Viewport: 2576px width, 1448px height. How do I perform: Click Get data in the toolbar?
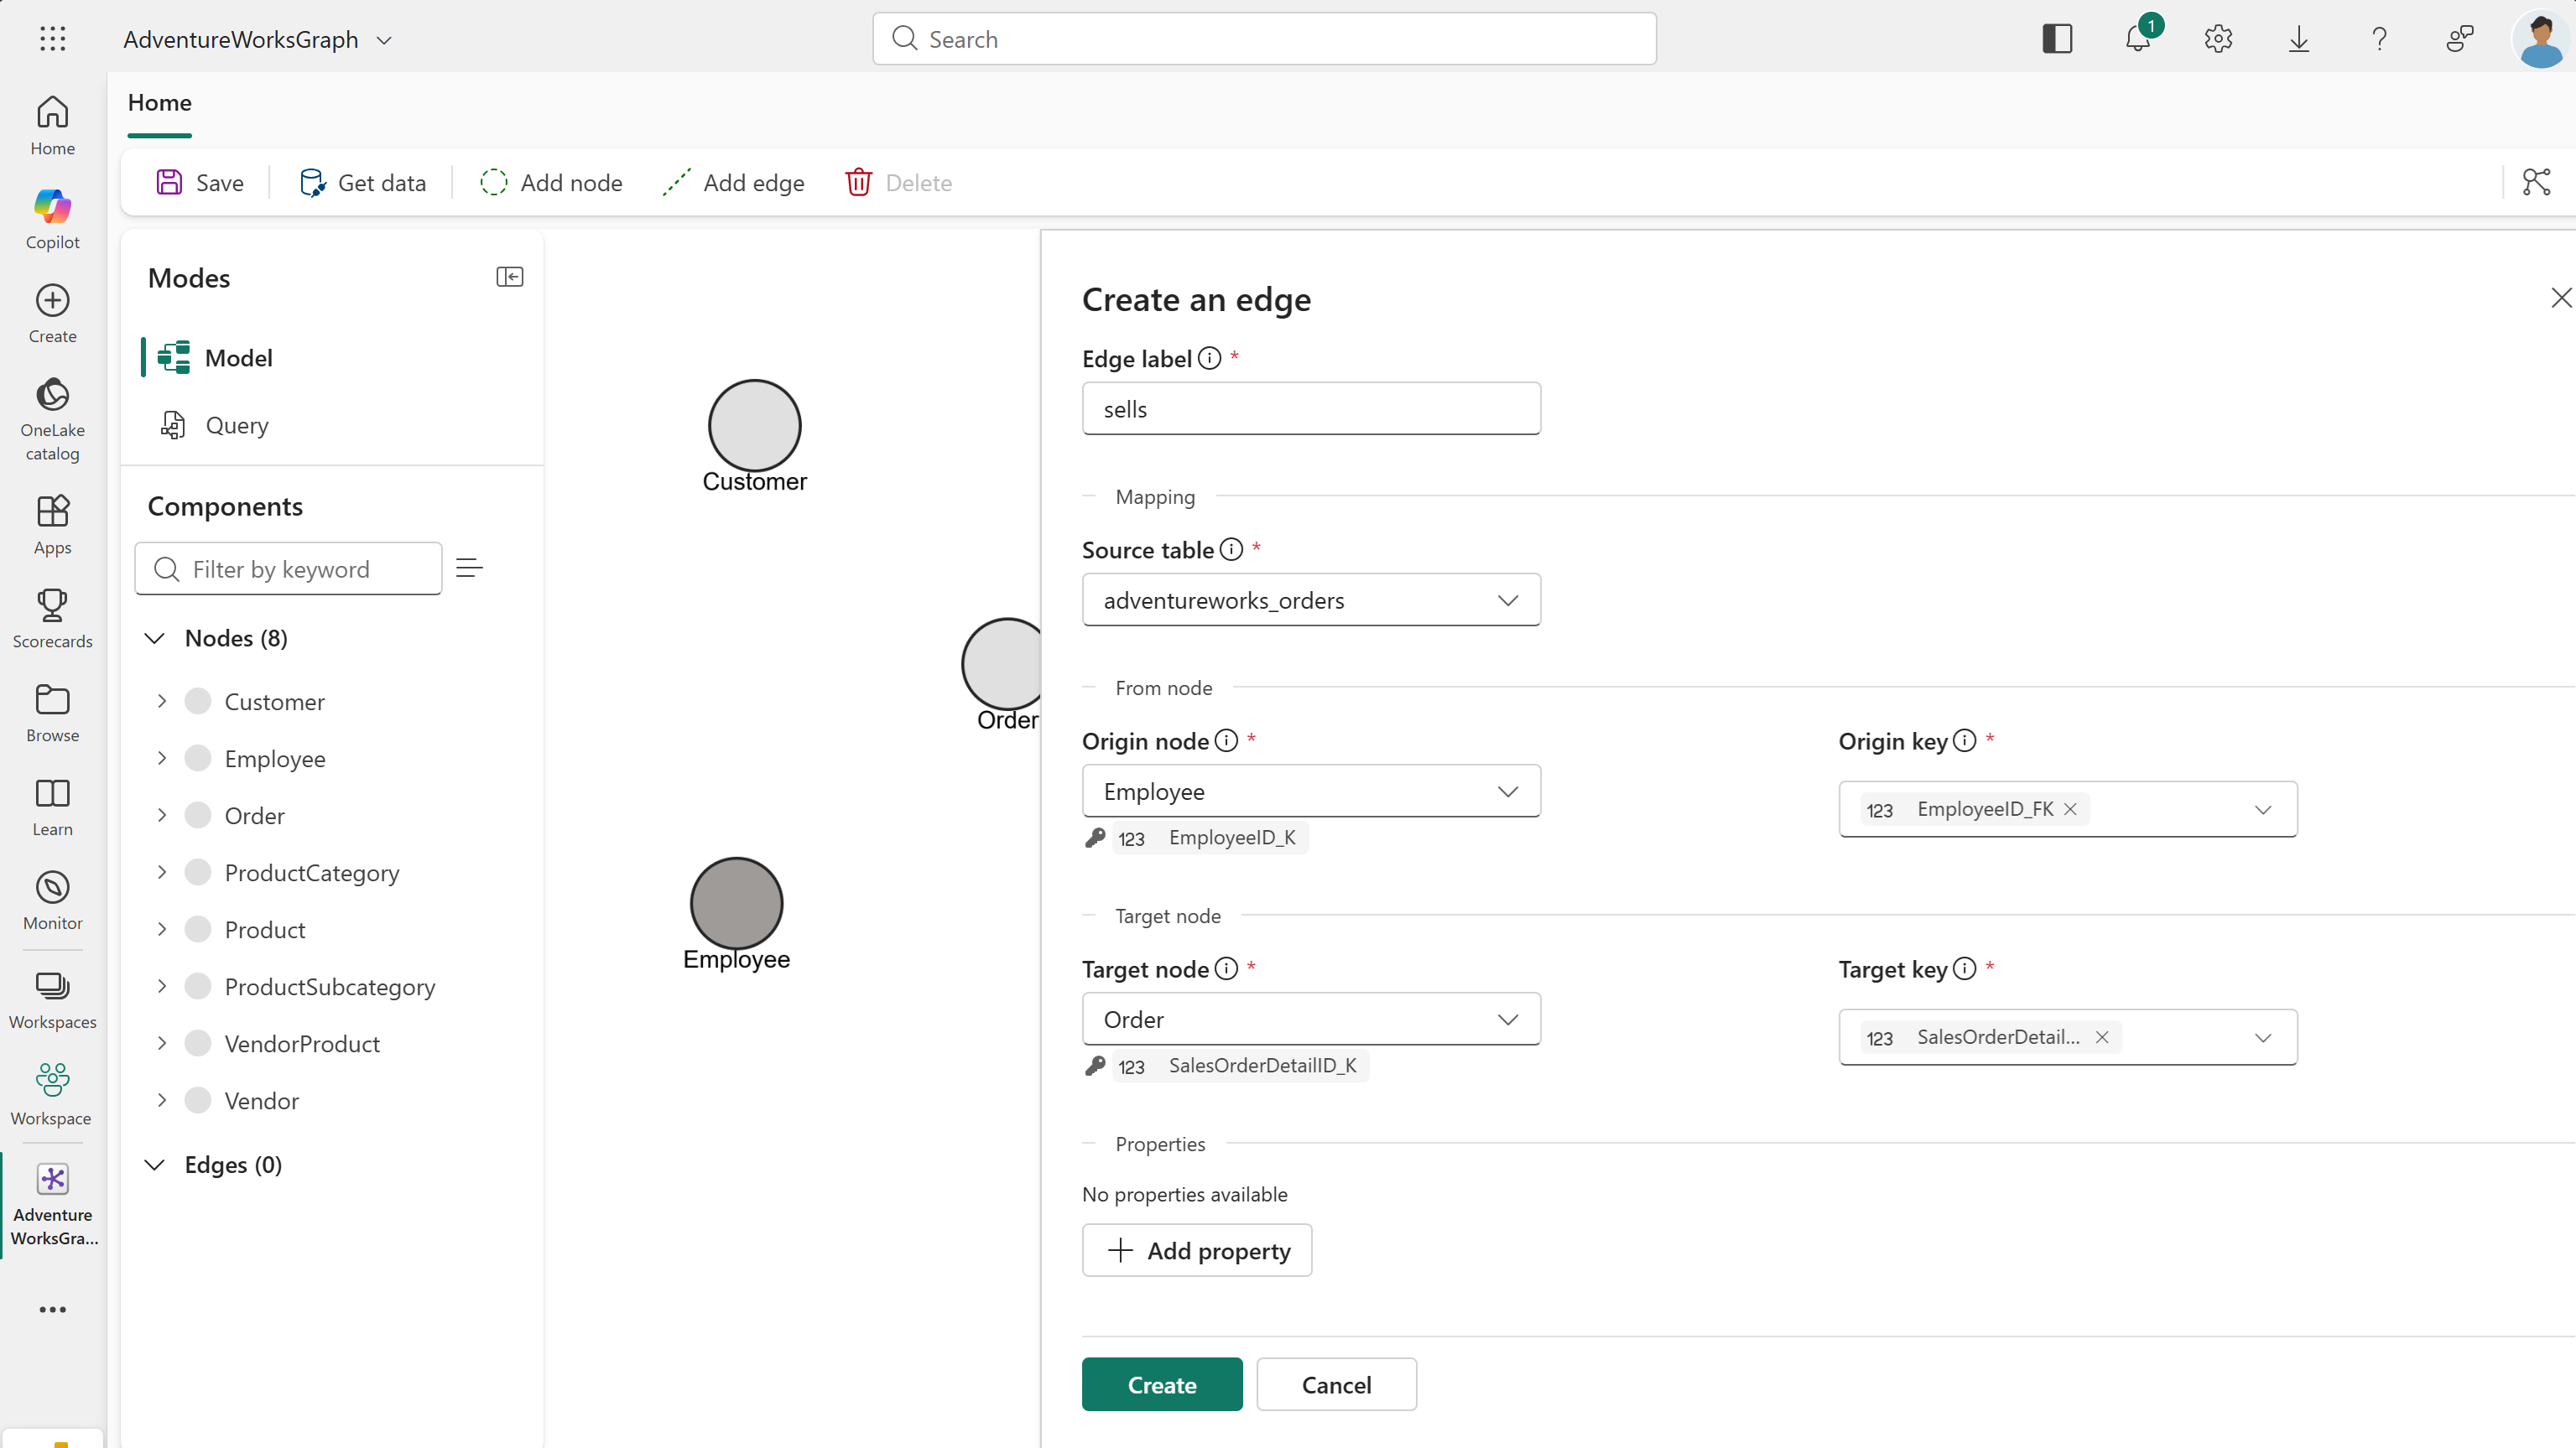click(362, 182)
